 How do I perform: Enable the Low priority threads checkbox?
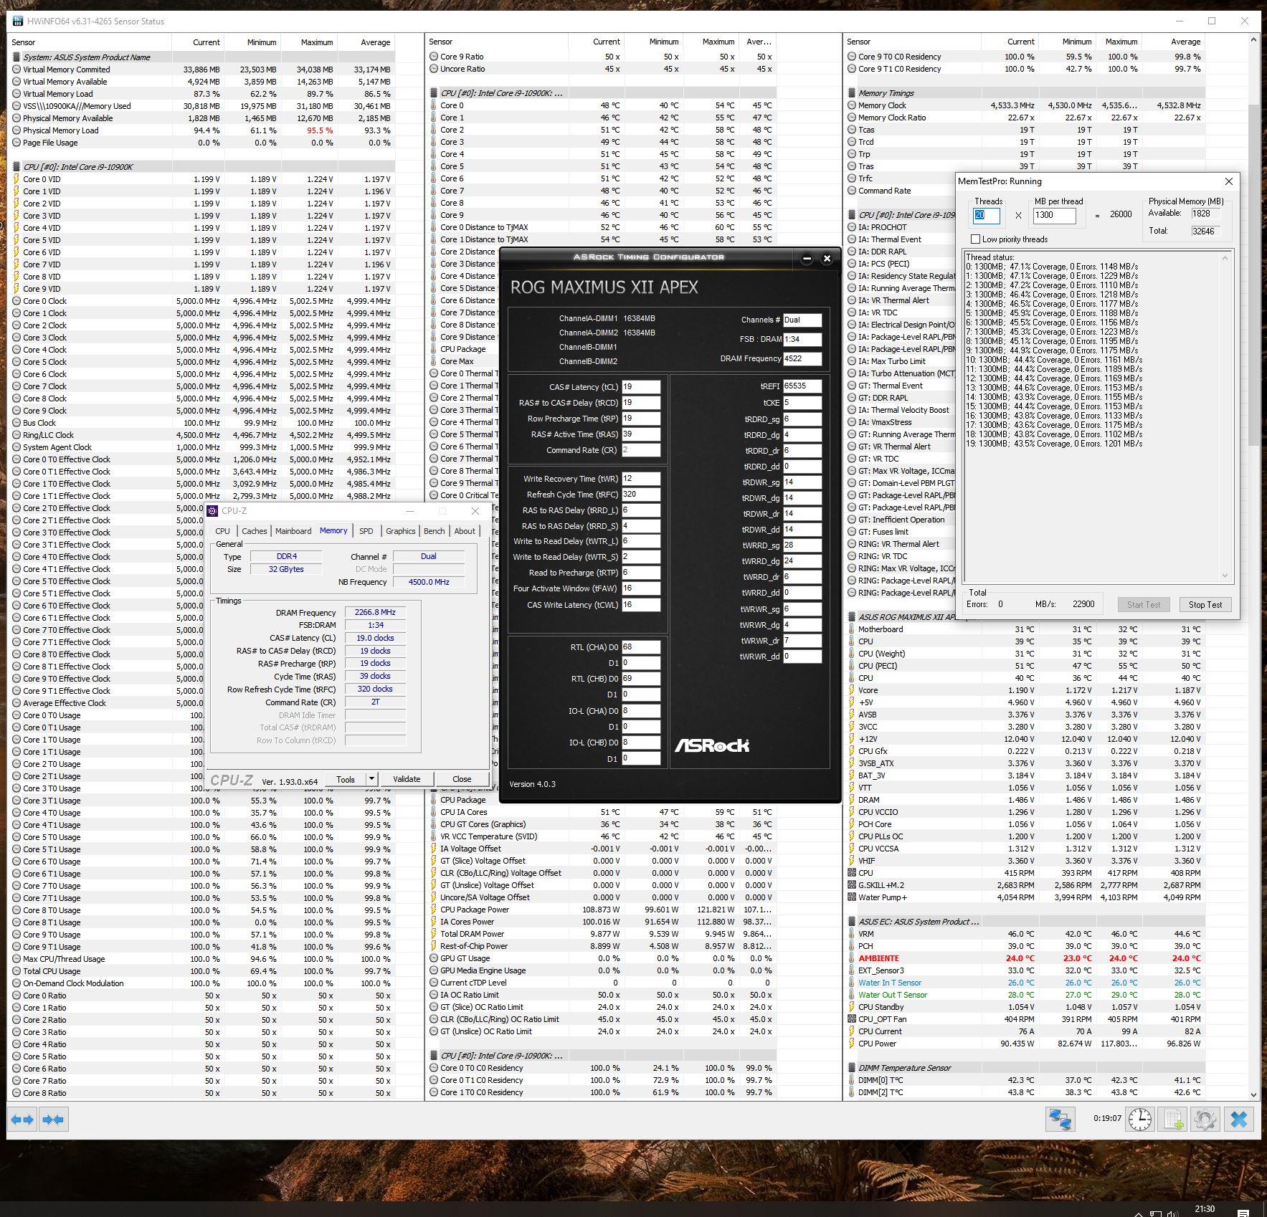click(975, 239)
